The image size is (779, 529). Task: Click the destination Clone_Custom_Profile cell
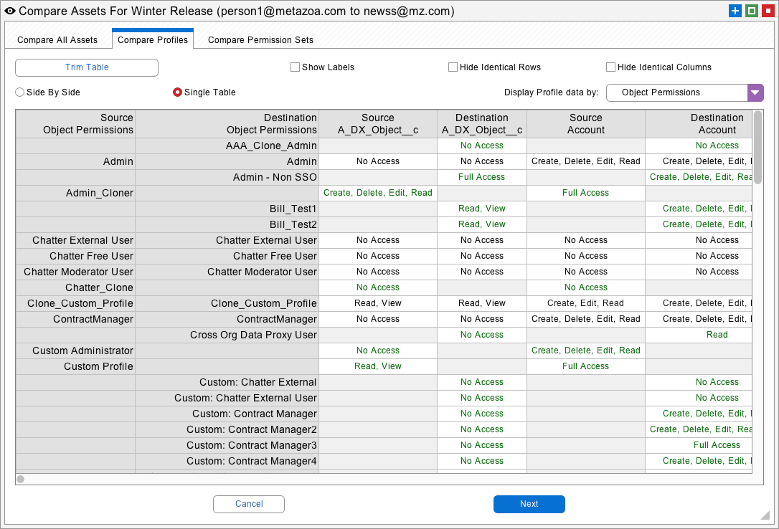click(x=227, y=303)
